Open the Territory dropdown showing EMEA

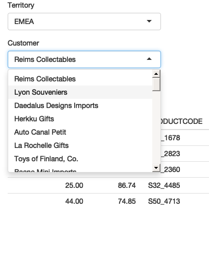[84, 22]
